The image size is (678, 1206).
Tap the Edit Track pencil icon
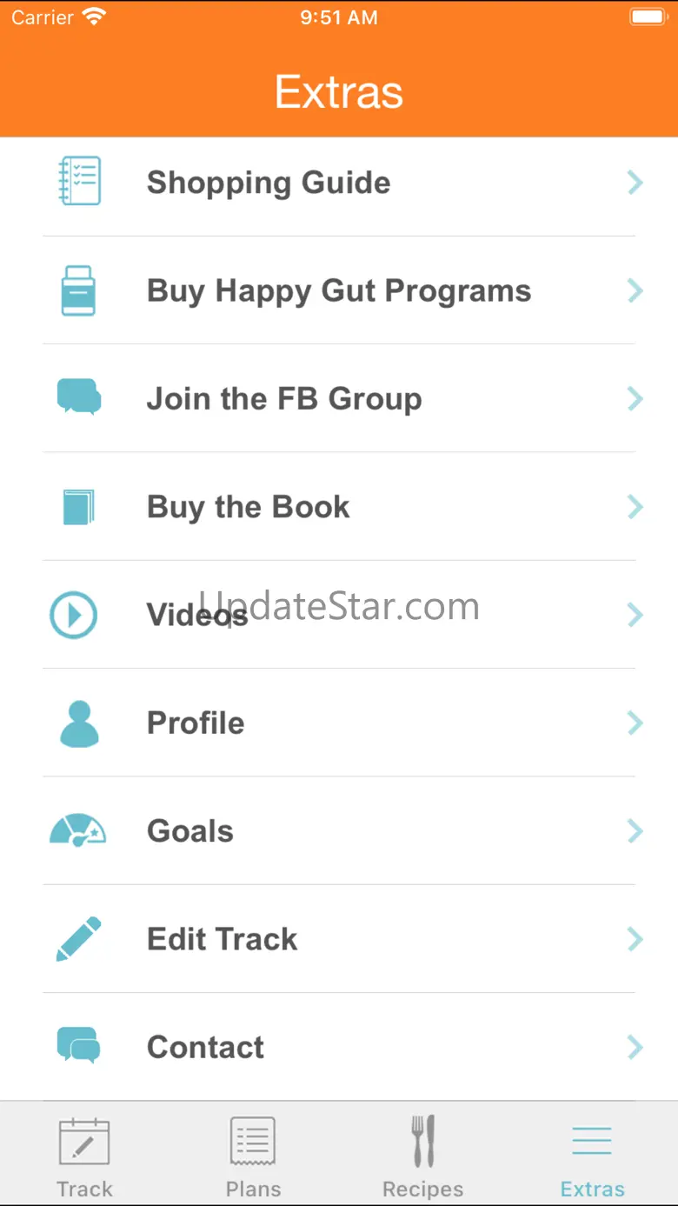tap(79, 939)
